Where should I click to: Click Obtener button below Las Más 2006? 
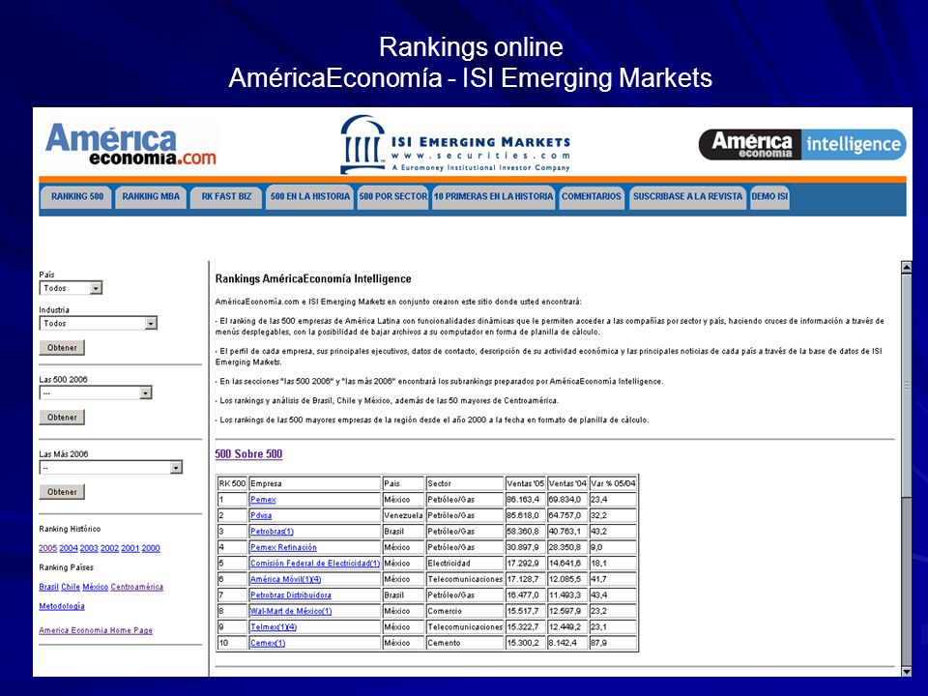[62, 492]
